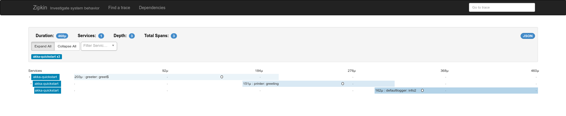The height and width of the screenshot is (116, 566).
Task: Select the defaultlogger: info2 span bar
Action: point(456,90)
